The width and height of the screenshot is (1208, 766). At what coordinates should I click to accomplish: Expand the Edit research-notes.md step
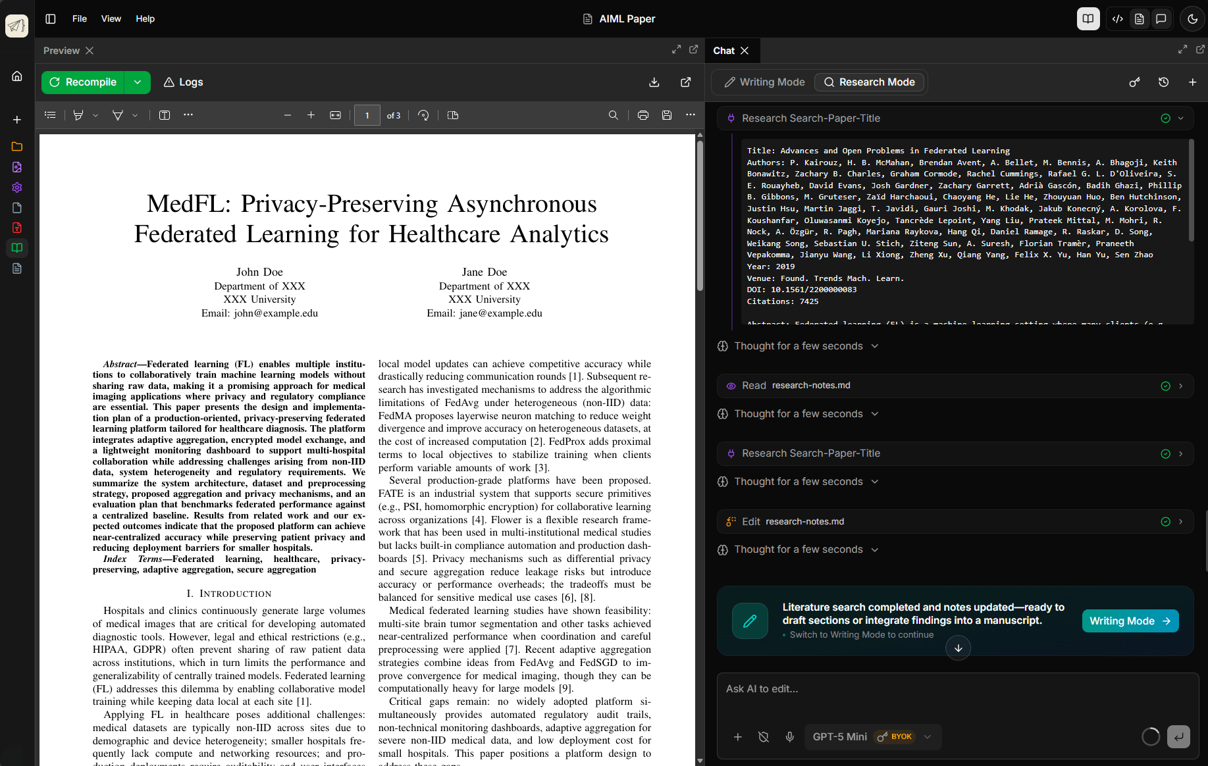(1180, 521)
